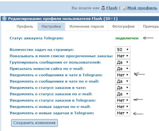Open Группировать сообщения от пользователей dropdown
The image size is (159, 131).
click(123, 62)
